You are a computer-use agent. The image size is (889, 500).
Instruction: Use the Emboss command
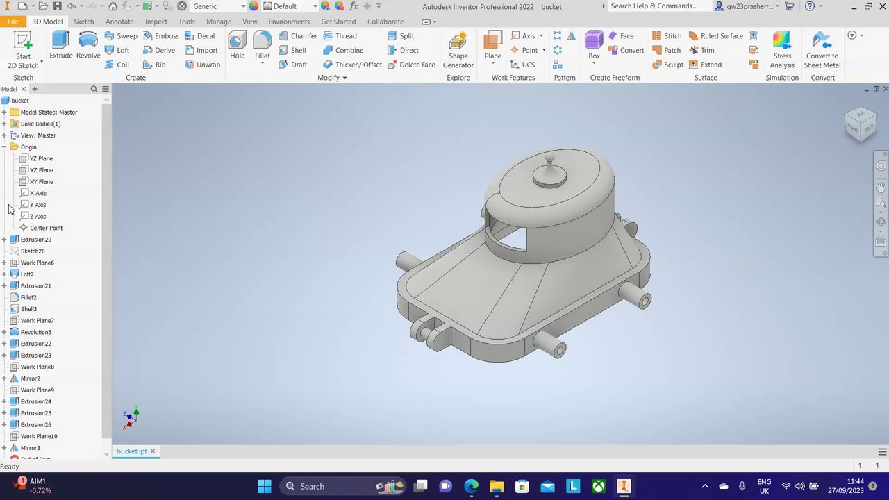pyautogui.click(x=160, y=36)
